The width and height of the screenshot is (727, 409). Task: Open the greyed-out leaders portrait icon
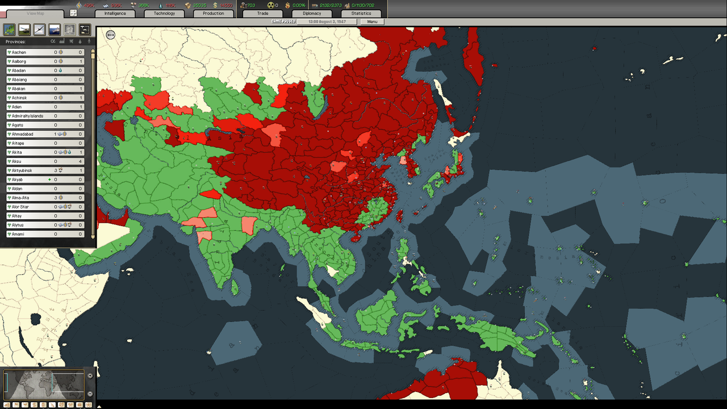[70, 29]
